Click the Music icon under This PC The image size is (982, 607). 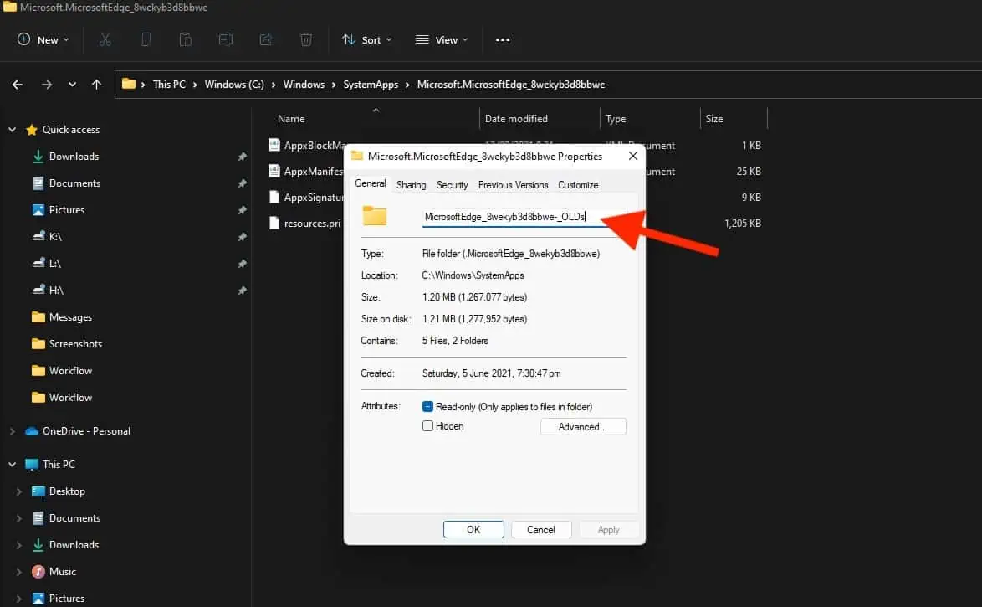click(38, 571)
